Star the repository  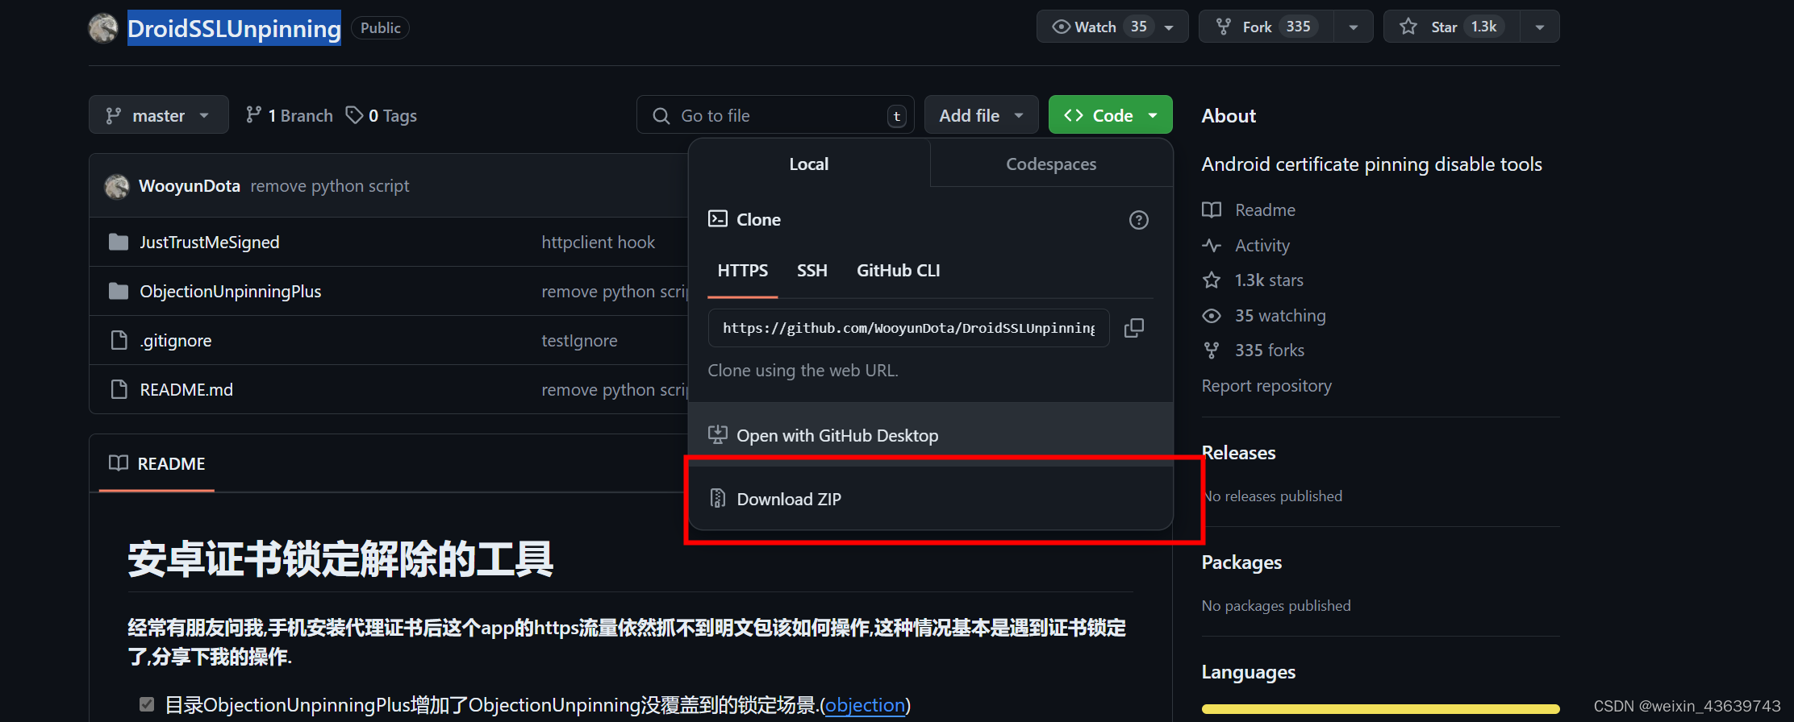1452,27
